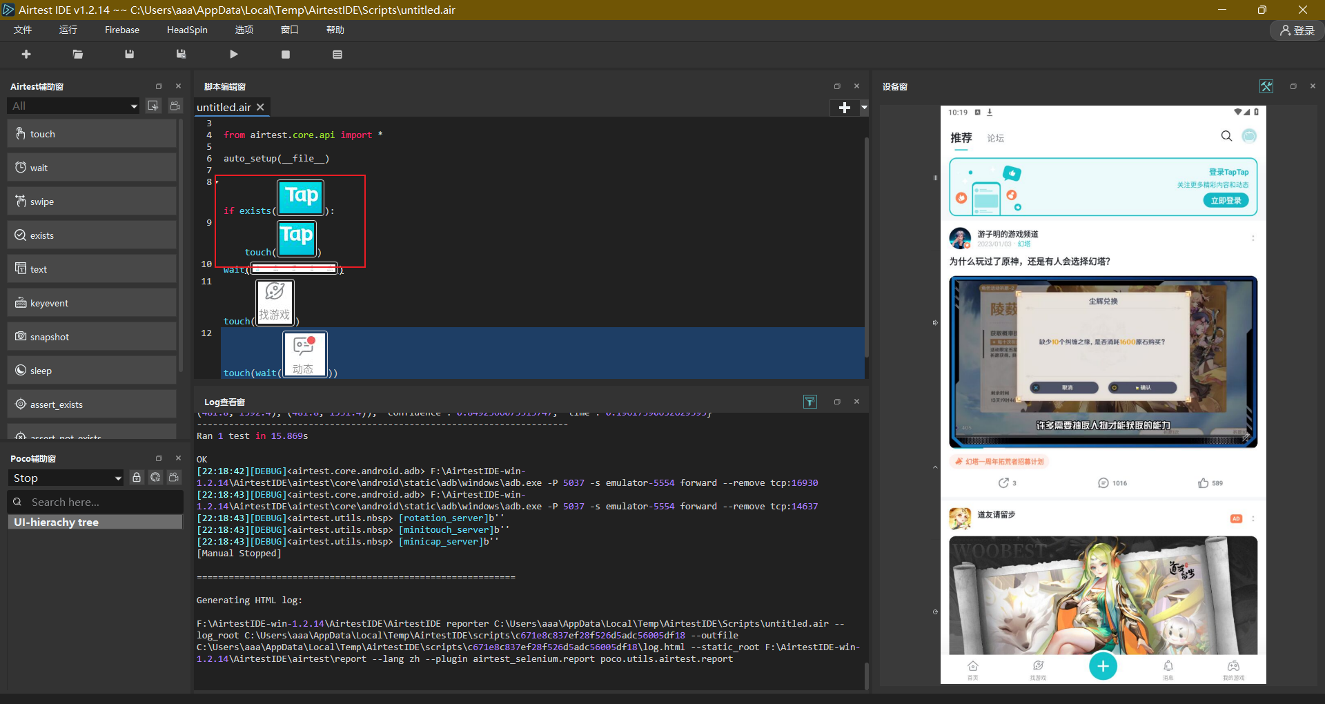Tap the 幻塔一周年拓荒者招募计划 tag on device
Screen dimensions: 1325x704
pos(999,462)
